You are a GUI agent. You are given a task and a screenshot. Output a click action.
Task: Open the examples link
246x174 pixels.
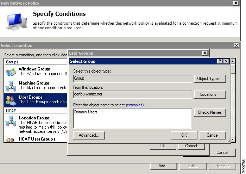point(134,105)
